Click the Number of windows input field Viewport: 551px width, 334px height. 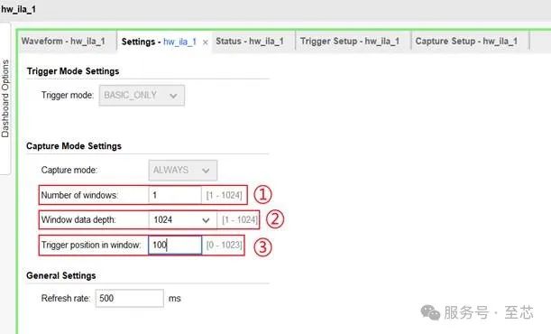pos(175,195)
